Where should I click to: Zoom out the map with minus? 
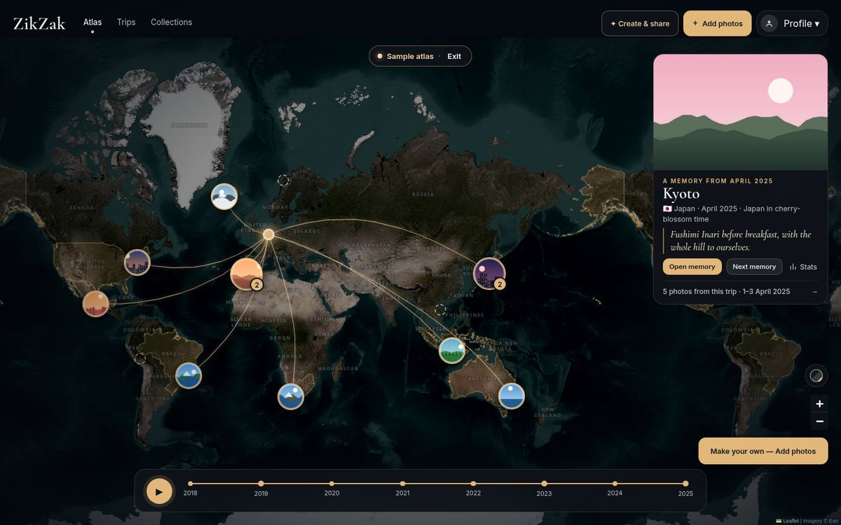point(819,421)
